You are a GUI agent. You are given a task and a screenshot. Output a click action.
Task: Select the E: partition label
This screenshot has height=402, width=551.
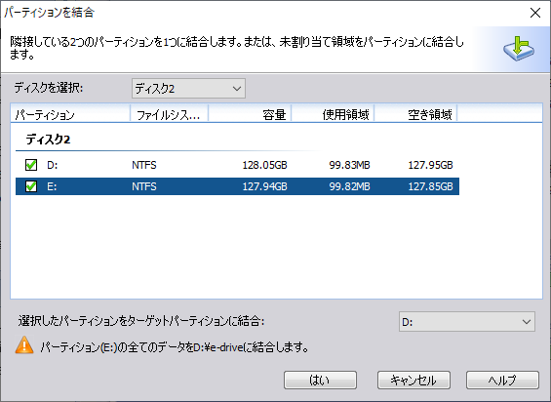[52, 186]
